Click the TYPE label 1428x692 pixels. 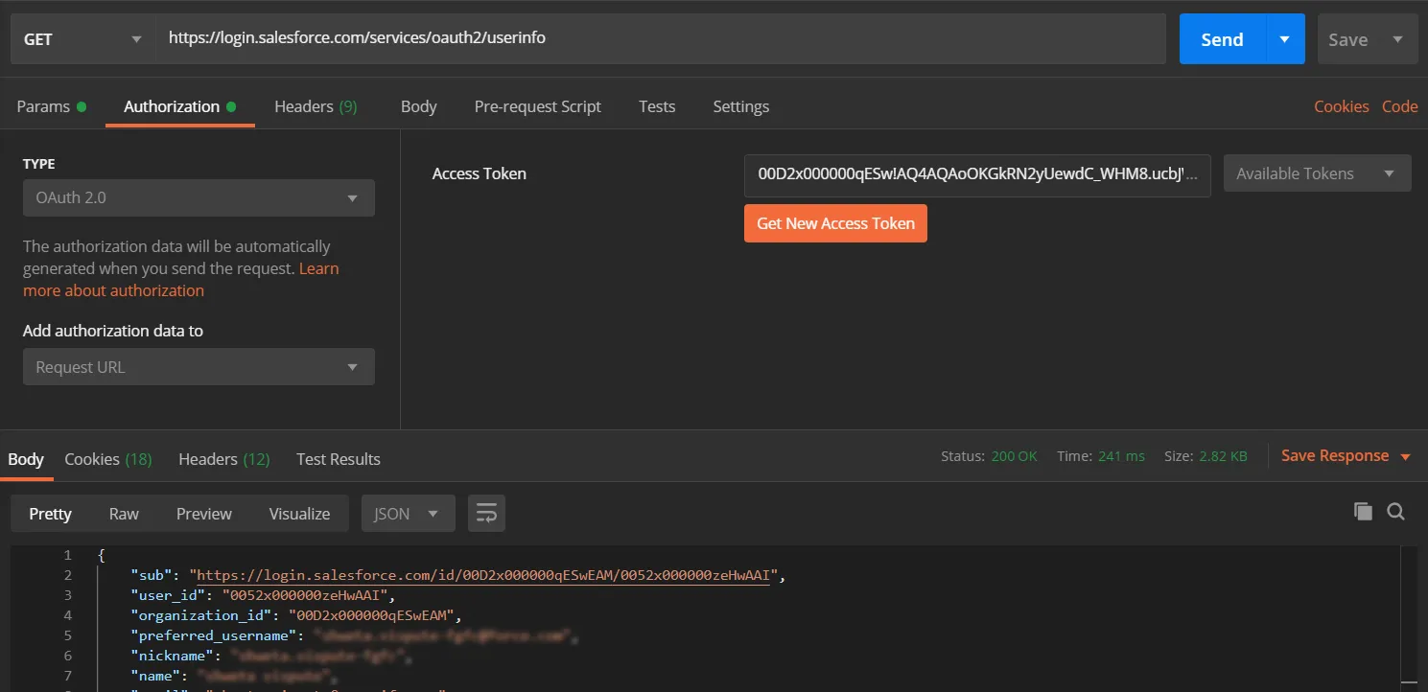(x=39, y=164)
